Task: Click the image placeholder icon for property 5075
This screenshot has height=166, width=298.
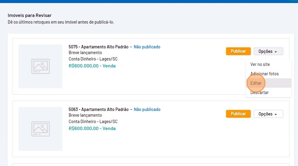Action: [x=40, y=66]
